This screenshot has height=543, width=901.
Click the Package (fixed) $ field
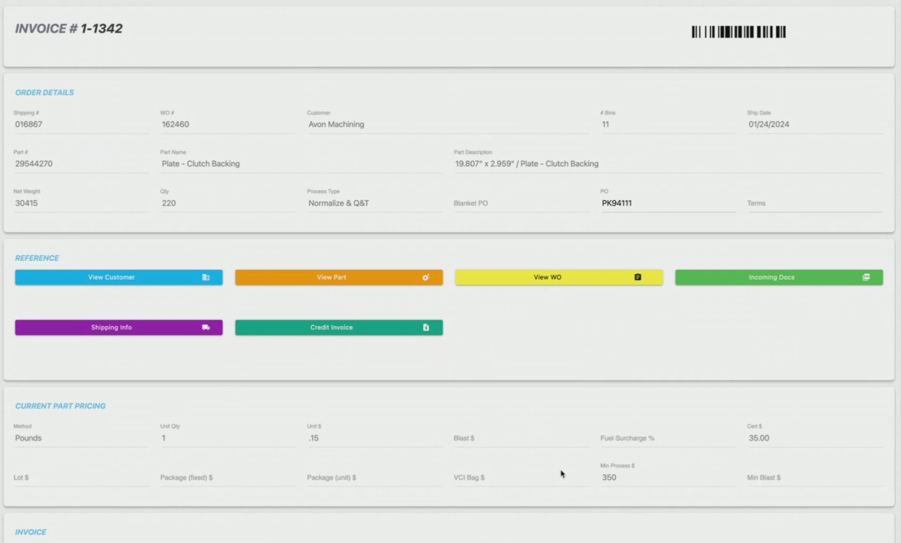pos(228,478)
